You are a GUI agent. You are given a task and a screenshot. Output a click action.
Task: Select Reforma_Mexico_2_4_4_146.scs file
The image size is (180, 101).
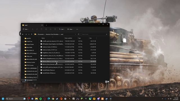[x=68, y=61]
